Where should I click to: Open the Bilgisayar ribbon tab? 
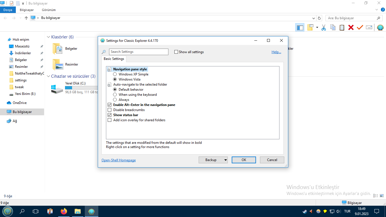tap(27, 10)
